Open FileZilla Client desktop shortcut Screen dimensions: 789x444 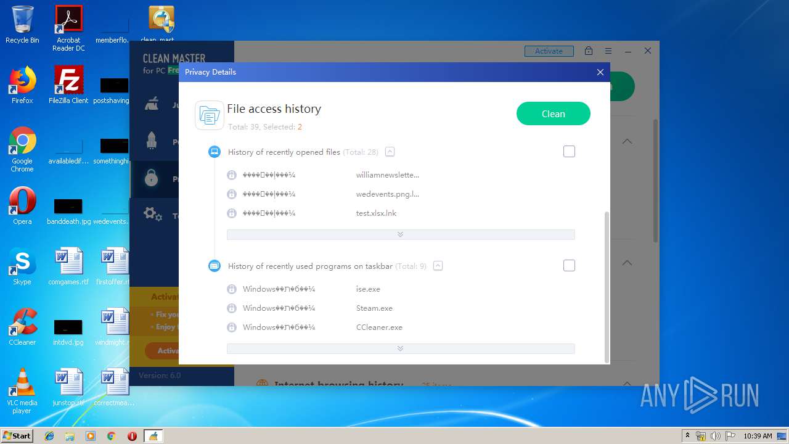point(68,86)
